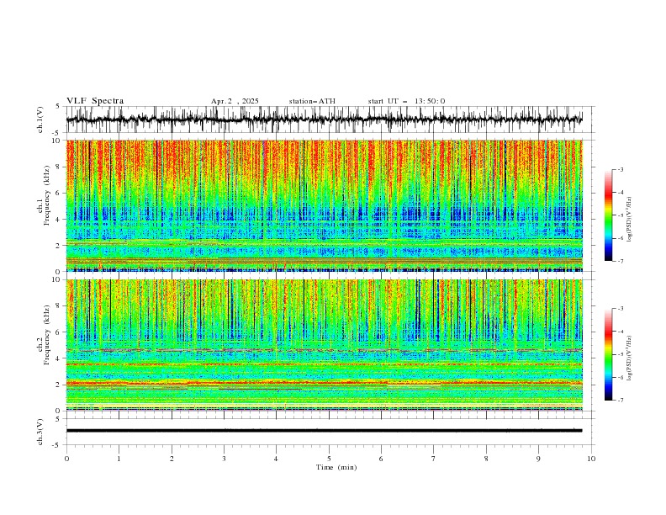This screenshot has height=515, width=666.
Task: Click the "4" time axis tick label
Action: [276, 459]
